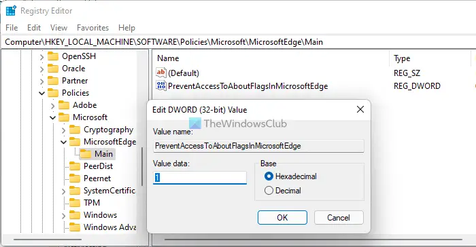Screen dimensions: 476x247
Task: Click the tree pane vertical scrollbar
Action: tap(142, 167)
